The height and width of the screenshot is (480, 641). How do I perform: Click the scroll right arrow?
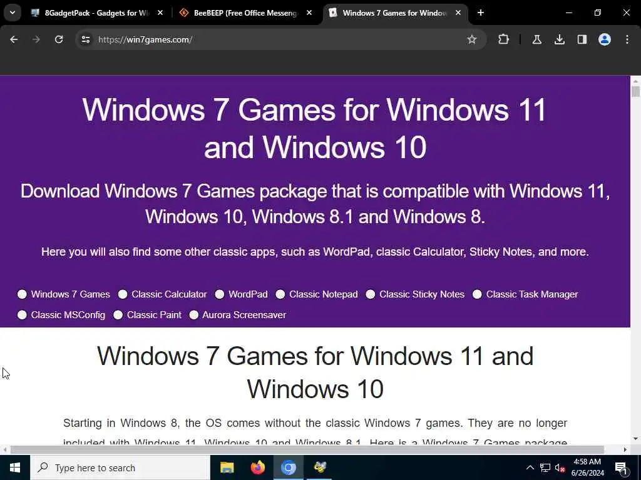625,449
